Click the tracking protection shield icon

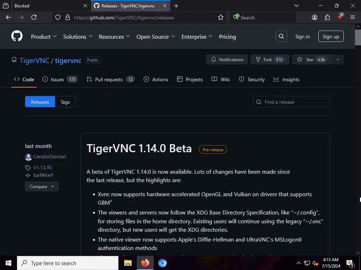(x=58, y=18)
